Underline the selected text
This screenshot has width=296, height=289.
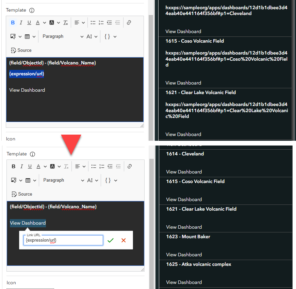click(29, 22)
